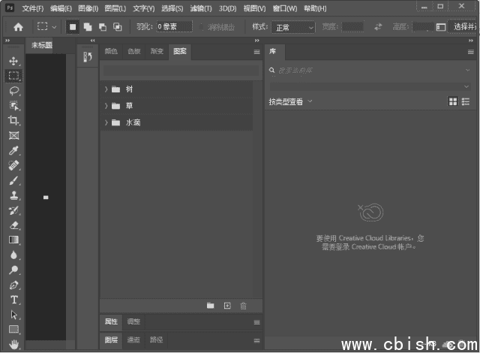
Task: Open the 编辑(E) menu
Action: point(61,8)
